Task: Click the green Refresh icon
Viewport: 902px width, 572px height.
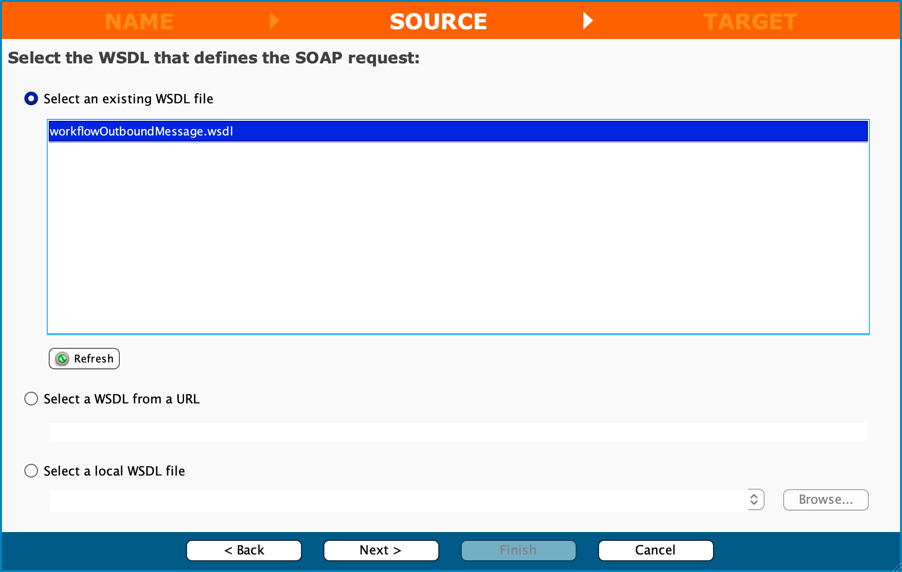Action: (x=62, y=359)
